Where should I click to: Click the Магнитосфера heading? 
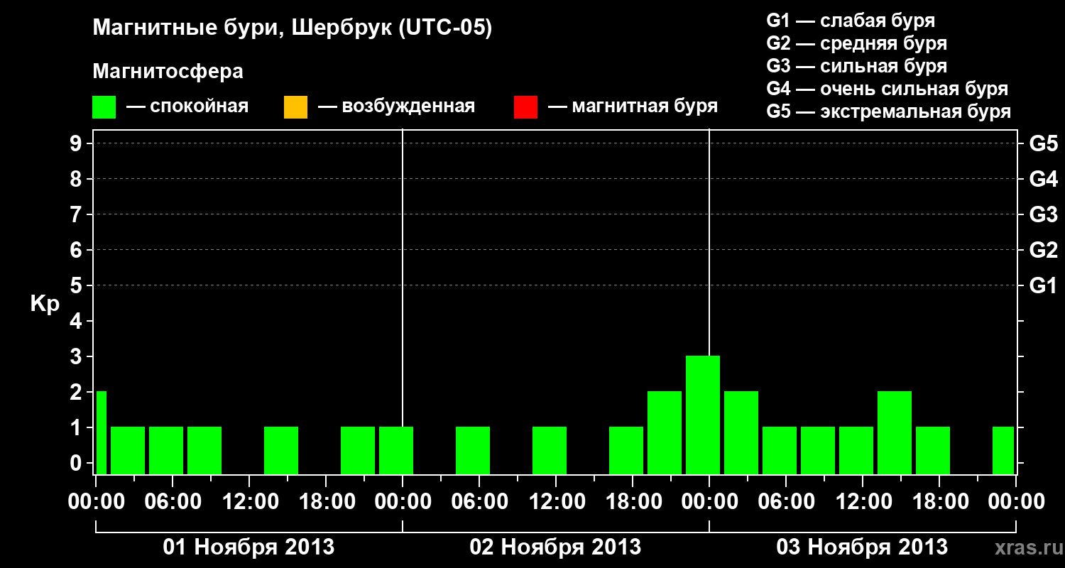[x=168, y=72]
